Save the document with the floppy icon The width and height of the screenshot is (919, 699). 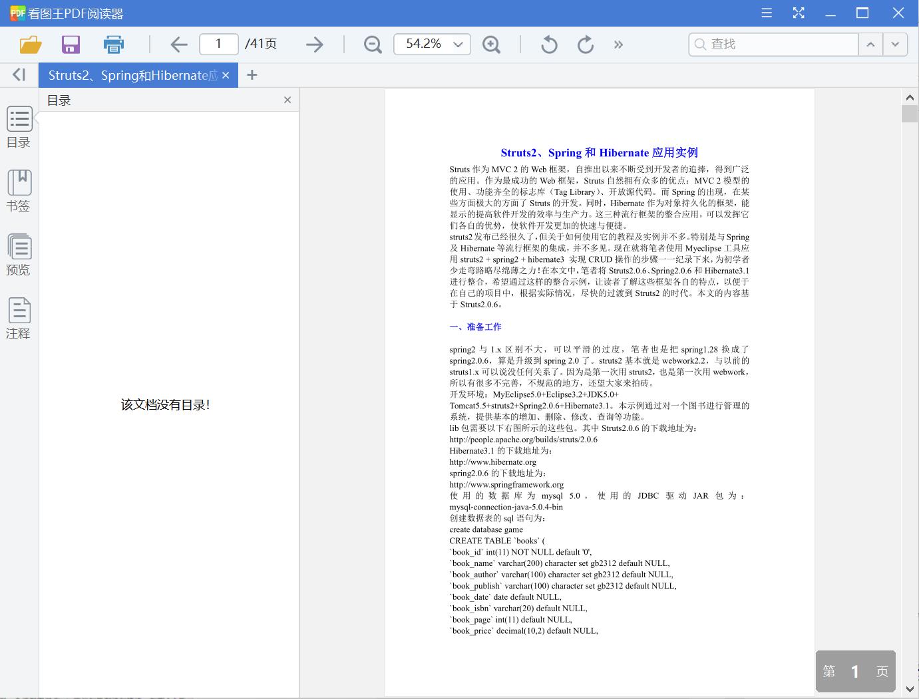click(x=71, y=45)
